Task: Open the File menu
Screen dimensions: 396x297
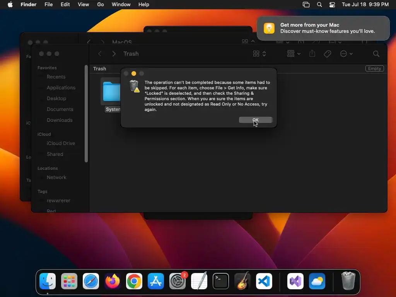Action: click(x=48, y=4)
